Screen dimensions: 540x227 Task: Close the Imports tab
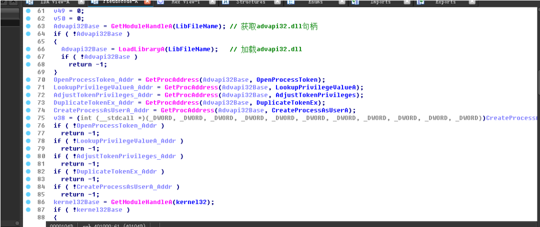407,2
